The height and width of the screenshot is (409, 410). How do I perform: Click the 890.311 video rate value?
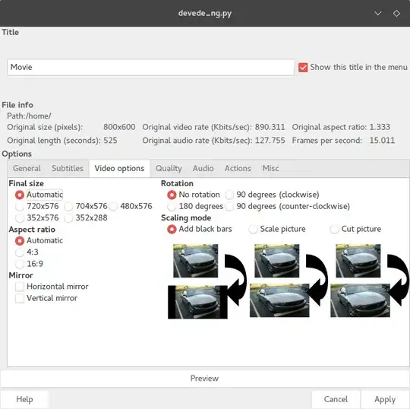[x=270, y=127]
